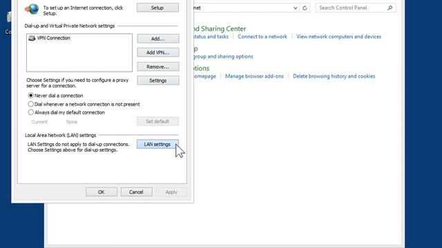Open address bar history dropdown arrow
The image size is (442, 248).
[295, 8]
